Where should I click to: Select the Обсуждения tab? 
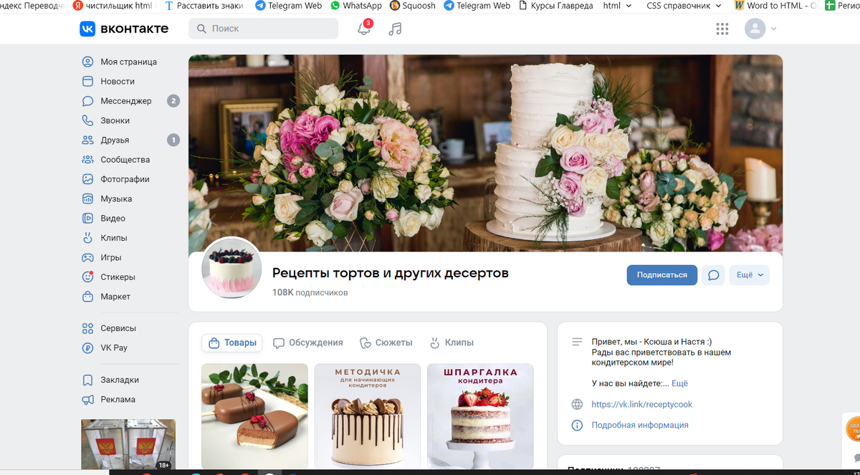click(x=308, y=342)
